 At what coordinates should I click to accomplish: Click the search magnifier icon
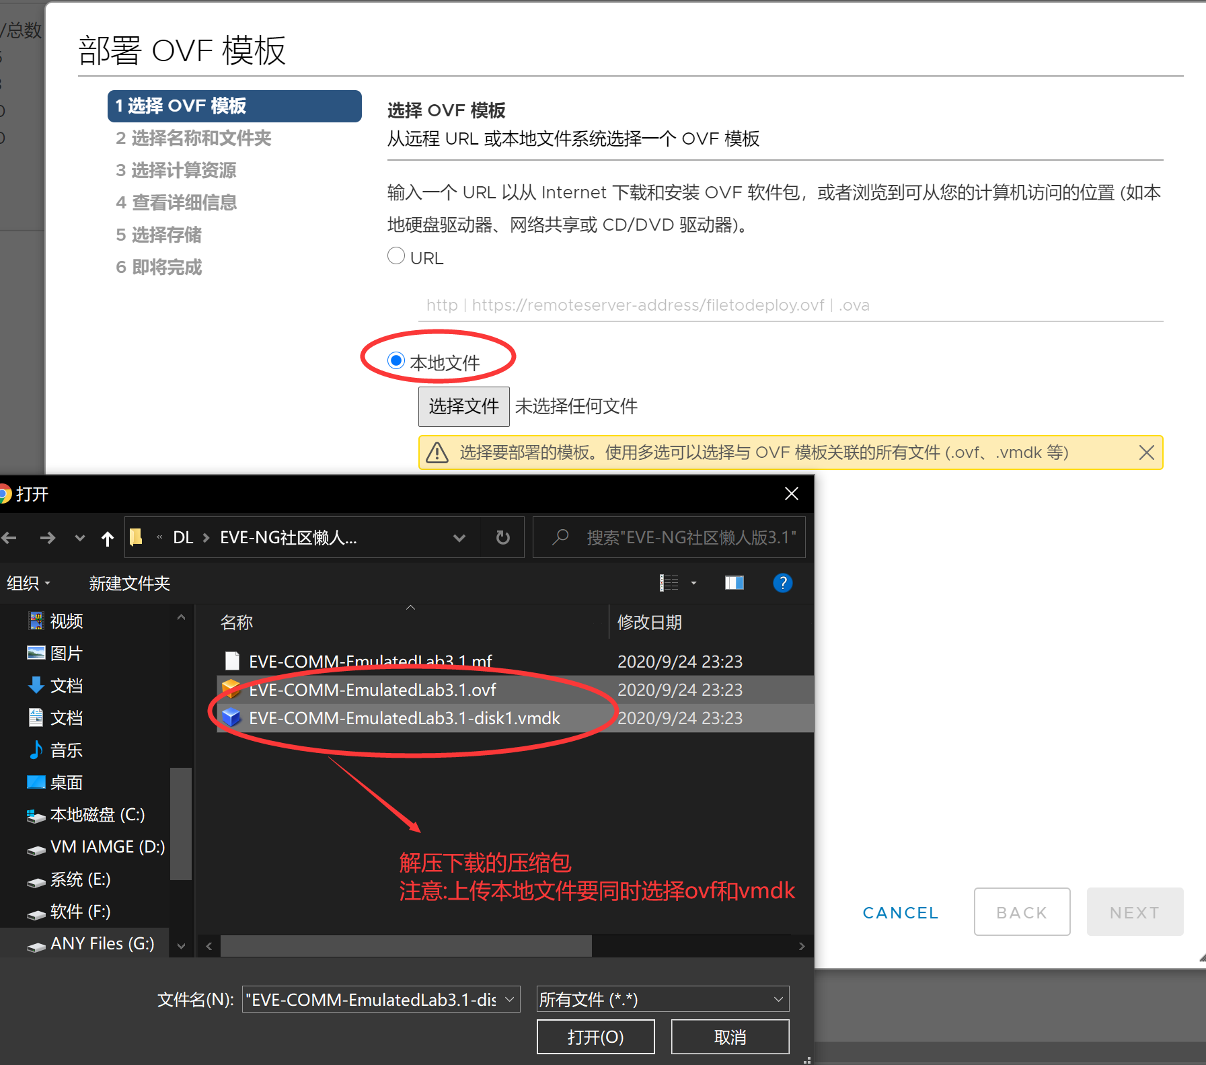click(x=560, y=537)
